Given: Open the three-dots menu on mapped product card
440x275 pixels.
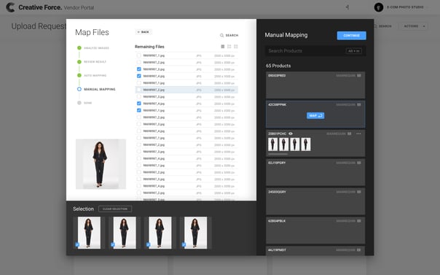Looking at the screenshot, I should point(358,133).
